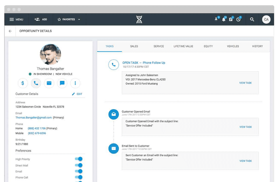Click 'Owned: 2015 Ford Mustang' text
The height and width of the screenshot is (182, 280).
pos(142,83)
